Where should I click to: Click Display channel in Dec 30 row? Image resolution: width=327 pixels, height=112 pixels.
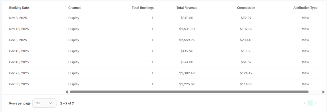(74, 84)
